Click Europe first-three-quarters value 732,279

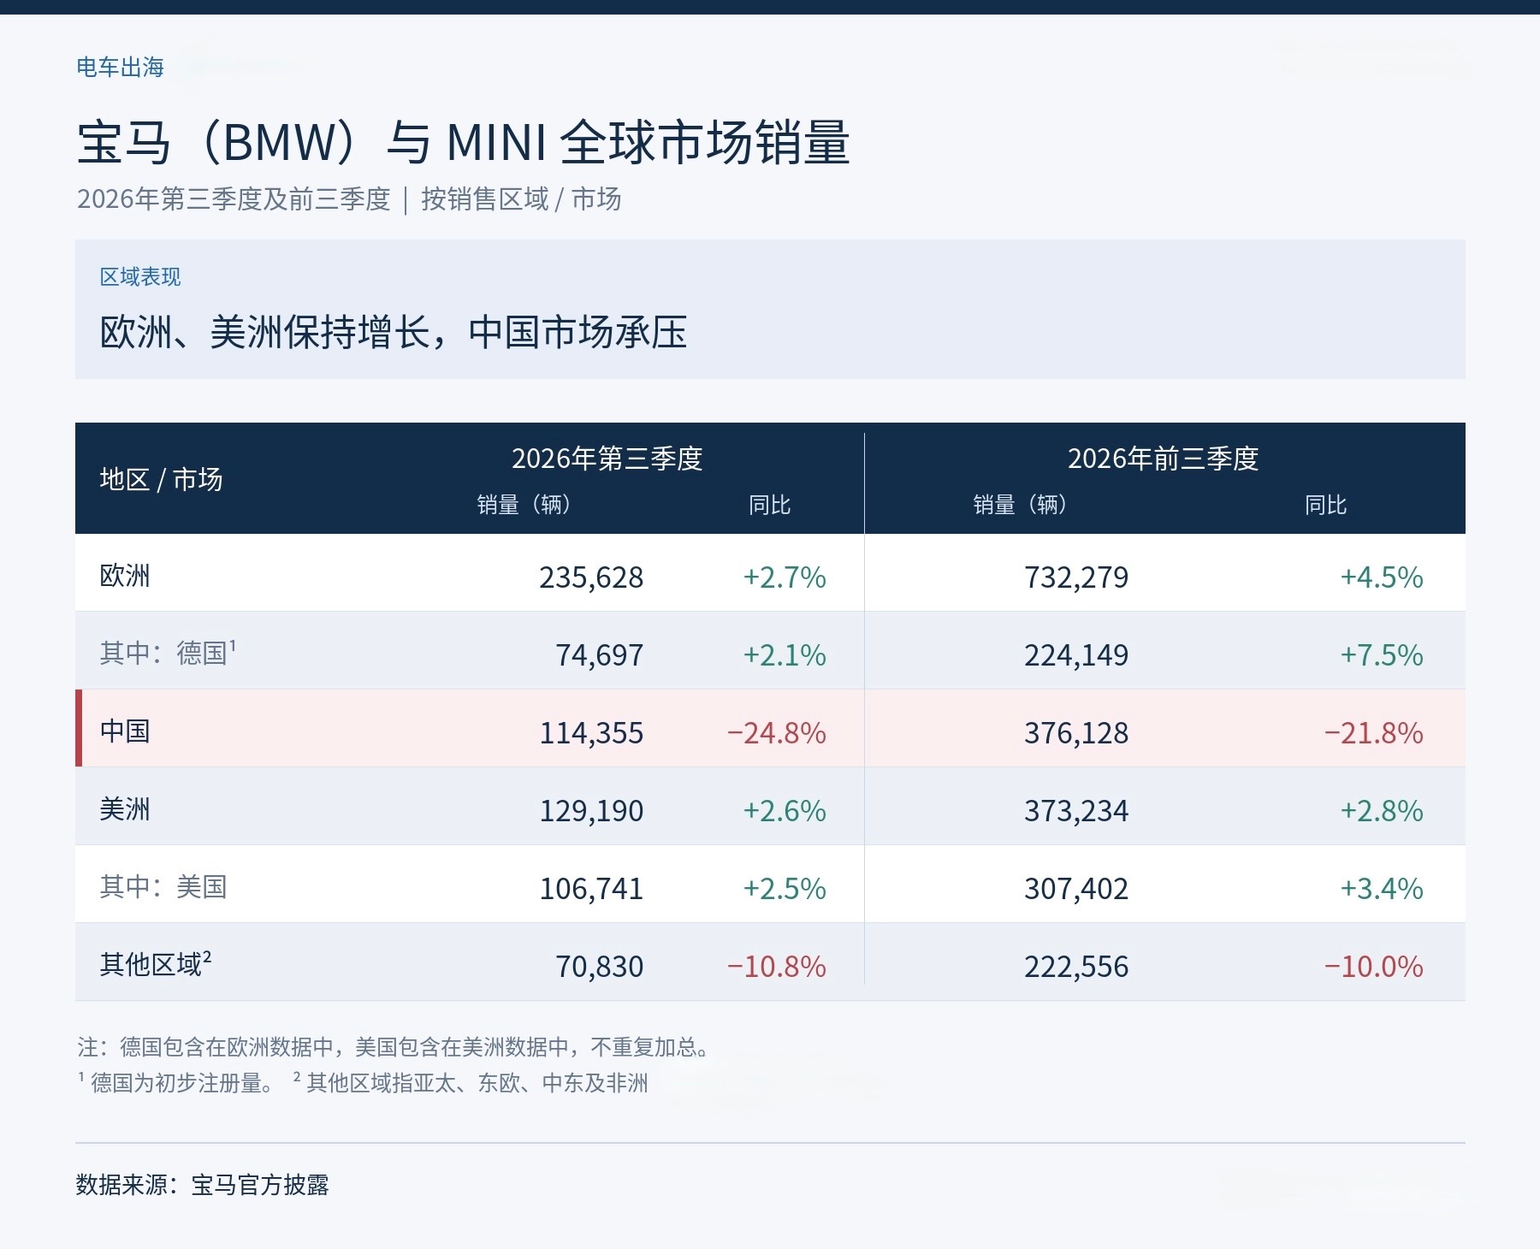pyautogui.click(x=1076, y=577)
